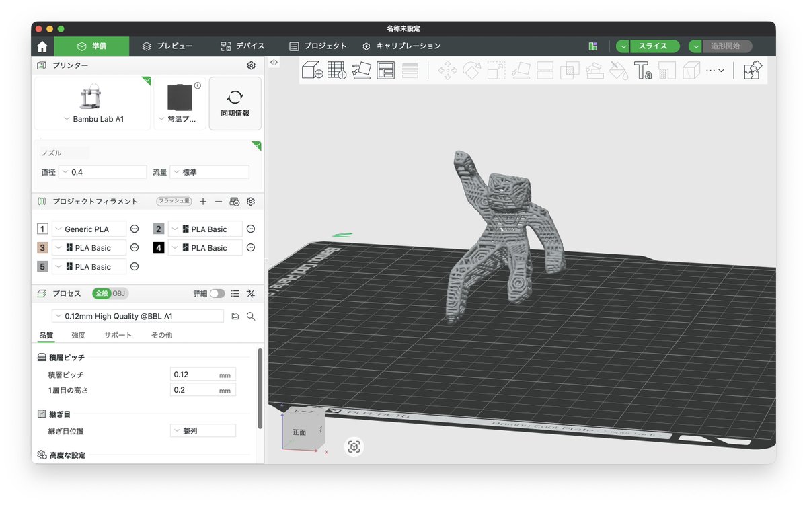Click the green plate icon left of Slice
This screenshot has width=807, height=505.
(x=592, y=46)
